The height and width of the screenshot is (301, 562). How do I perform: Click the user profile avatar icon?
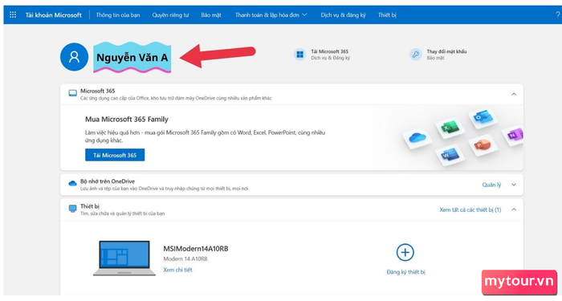click(74, 57)
